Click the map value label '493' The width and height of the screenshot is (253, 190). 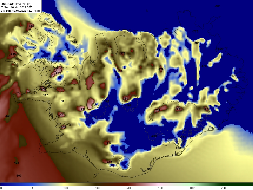16,163
